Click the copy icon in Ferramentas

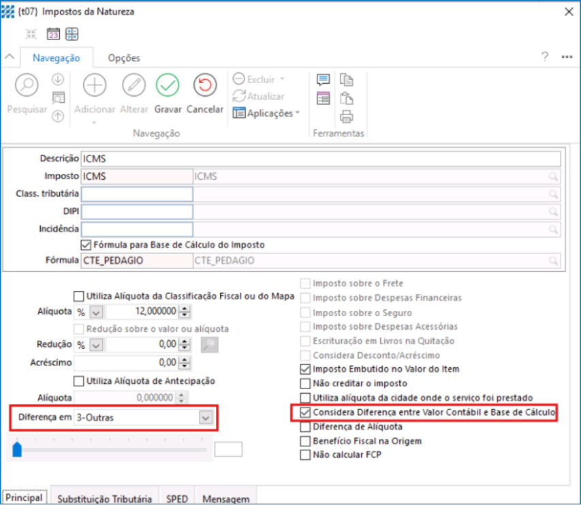tap(347, 80)
